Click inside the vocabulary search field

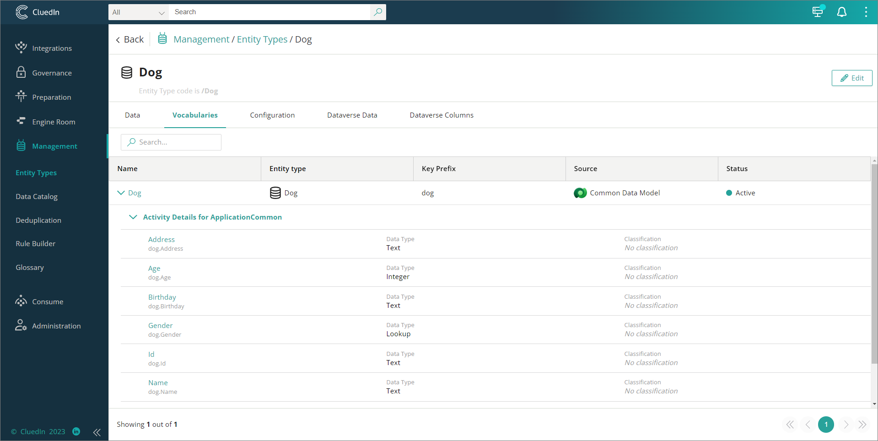coord(174,142)
